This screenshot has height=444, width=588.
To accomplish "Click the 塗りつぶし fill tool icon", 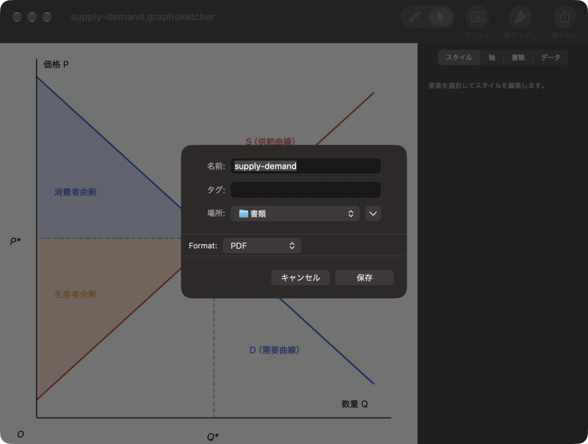I will coord(520,17).
